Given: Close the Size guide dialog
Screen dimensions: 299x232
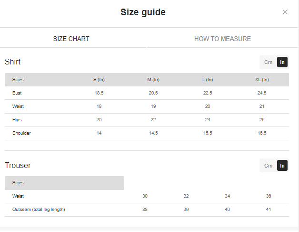Looking at the screenshot, I should pos(285,12).
